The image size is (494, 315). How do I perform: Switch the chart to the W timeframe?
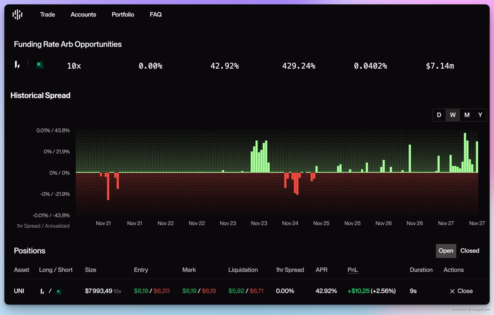point(453,115)
